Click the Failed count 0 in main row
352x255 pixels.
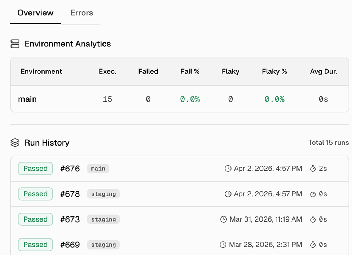[148, 99]
